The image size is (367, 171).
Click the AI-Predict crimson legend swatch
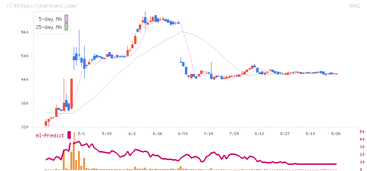coord(69,135)
